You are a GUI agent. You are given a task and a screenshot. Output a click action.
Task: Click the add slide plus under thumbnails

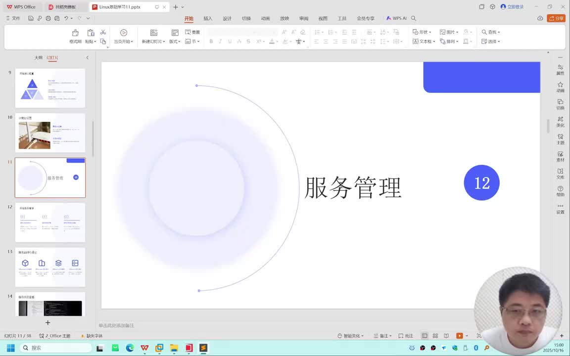[x=47, y=322]
